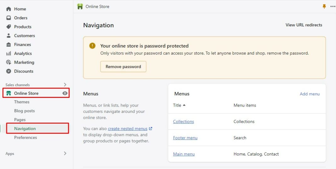The height and width of the screenshot is (169, 336).
Task: Click the Products tag icon
Action: pos(8,27)
